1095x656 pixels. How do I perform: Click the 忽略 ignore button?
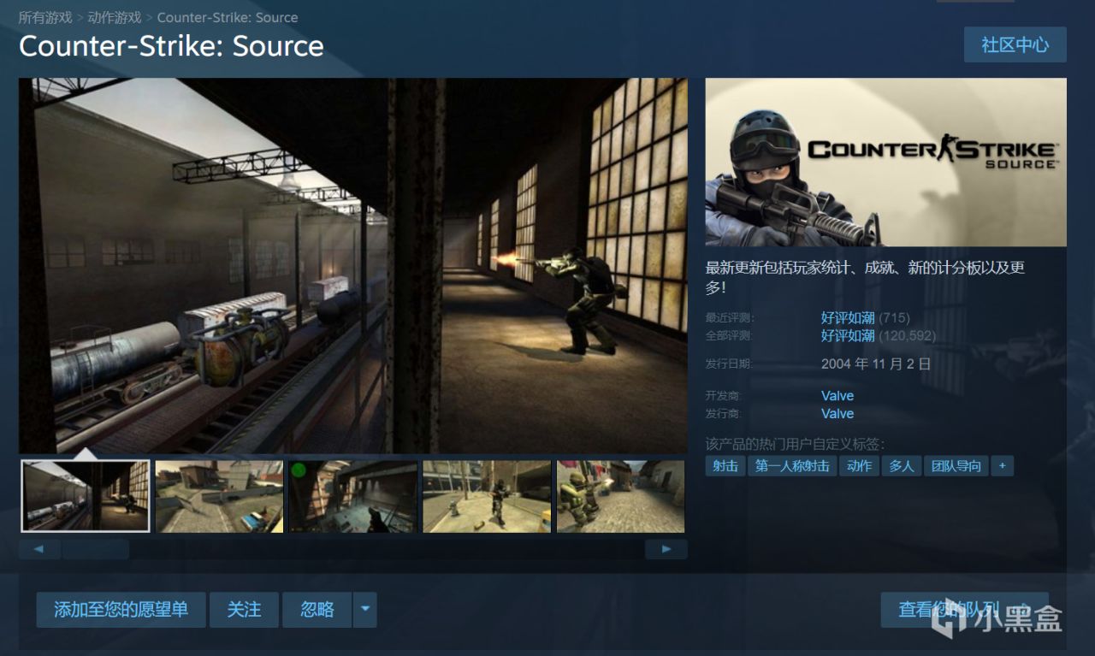coord(317,610)
